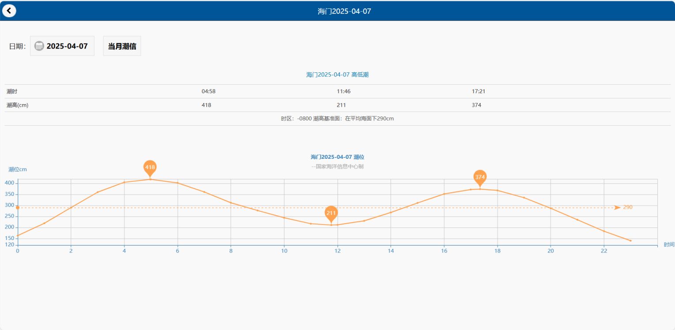675x330 pixels.
Task: Click the 海门2025-04-07 潮位 chart title
Action: click(337, 157)
